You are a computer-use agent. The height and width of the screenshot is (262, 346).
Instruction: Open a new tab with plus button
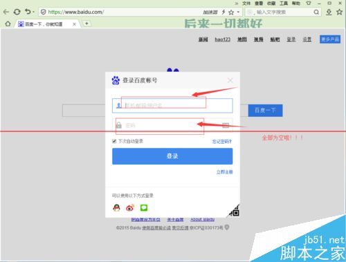[x=86, y=24]
